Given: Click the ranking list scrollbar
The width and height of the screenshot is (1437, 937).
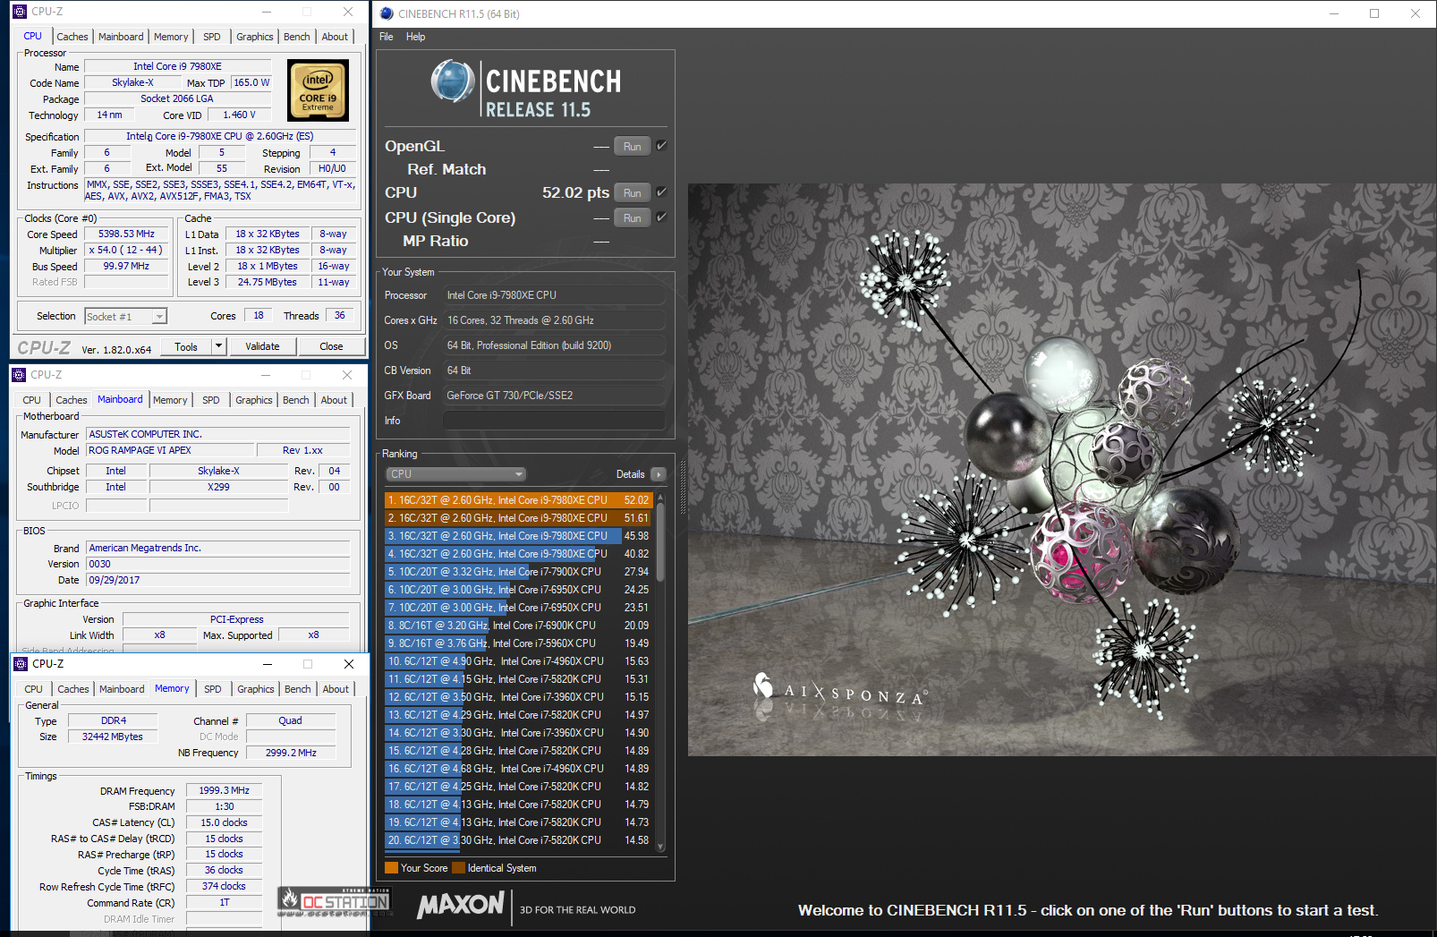Looking at the screenshot, I should [x=661, y=541].
